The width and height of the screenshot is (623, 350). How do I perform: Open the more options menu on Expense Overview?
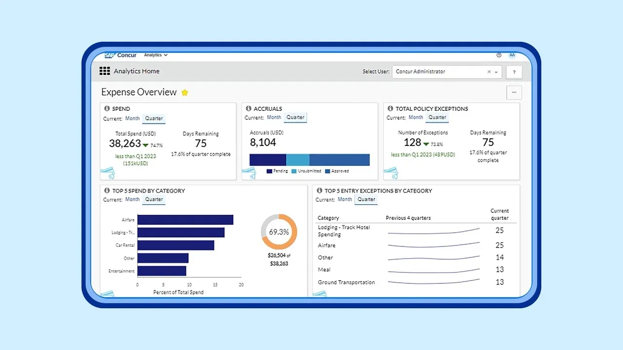(x=514, y=92)
